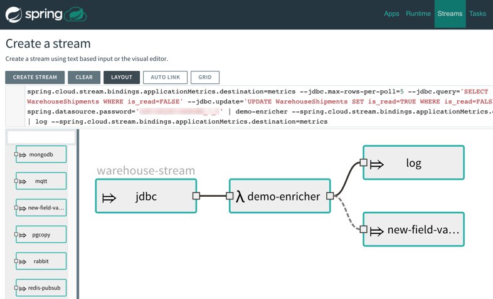493x299 pixels.
Task: Click the demo-enricher output port
Action: (x=330, y=196)
